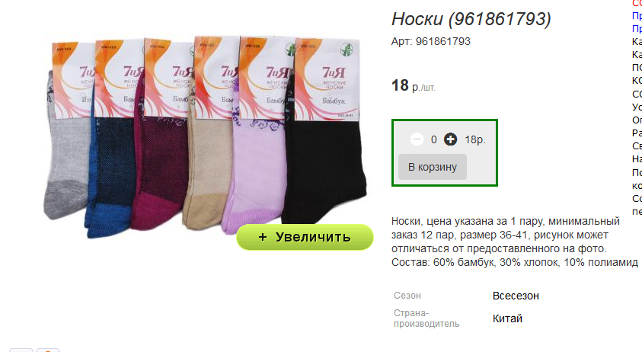Click the 18р. total beside plus icon
642x352 pixels.
[475, 139]
